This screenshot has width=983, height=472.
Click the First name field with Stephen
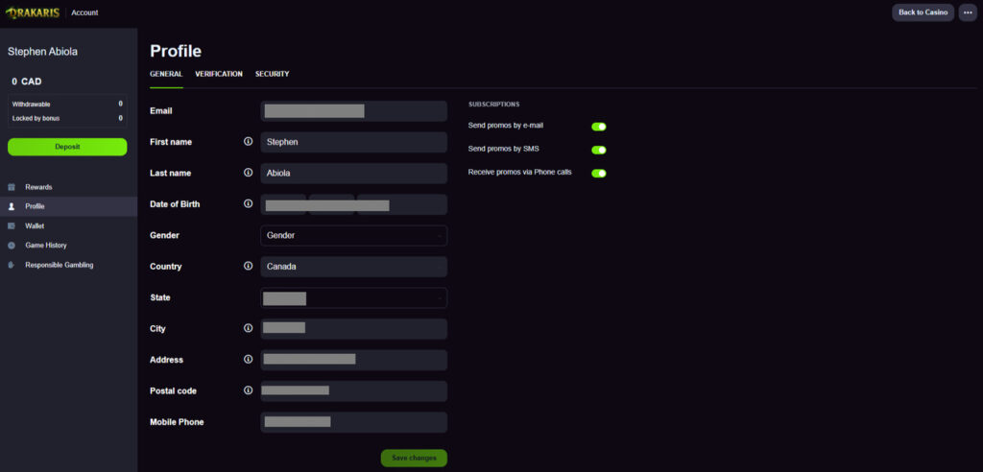353,142
